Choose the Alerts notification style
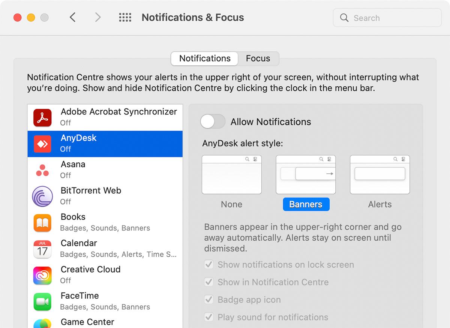 tap(379, 175)
